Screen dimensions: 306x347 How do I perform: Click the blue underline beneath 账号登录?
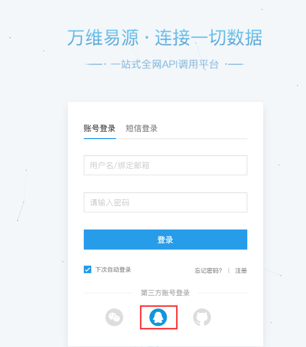(x=100, y=139)
